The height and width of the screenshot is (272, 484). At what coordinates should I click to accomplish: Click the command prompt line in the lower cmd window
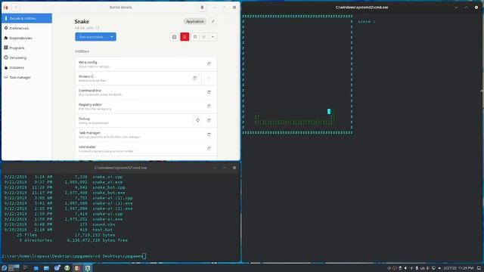click(x=73, y=256)
